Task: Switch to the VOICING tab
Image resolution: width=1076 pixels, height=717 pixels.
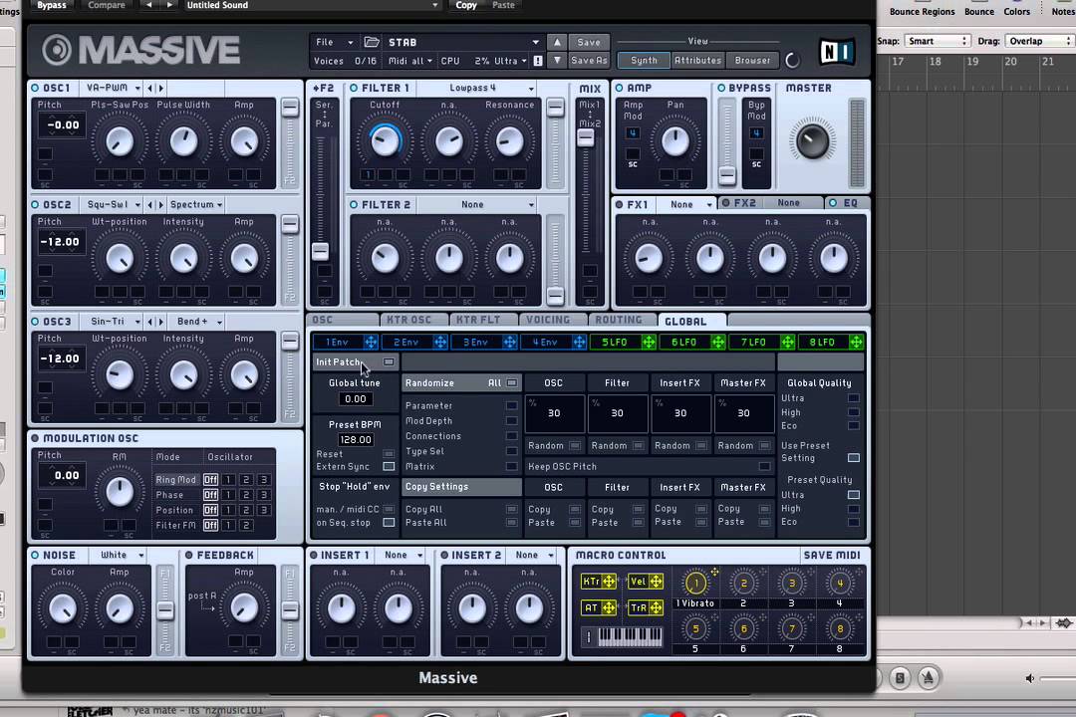Action: 553,320
